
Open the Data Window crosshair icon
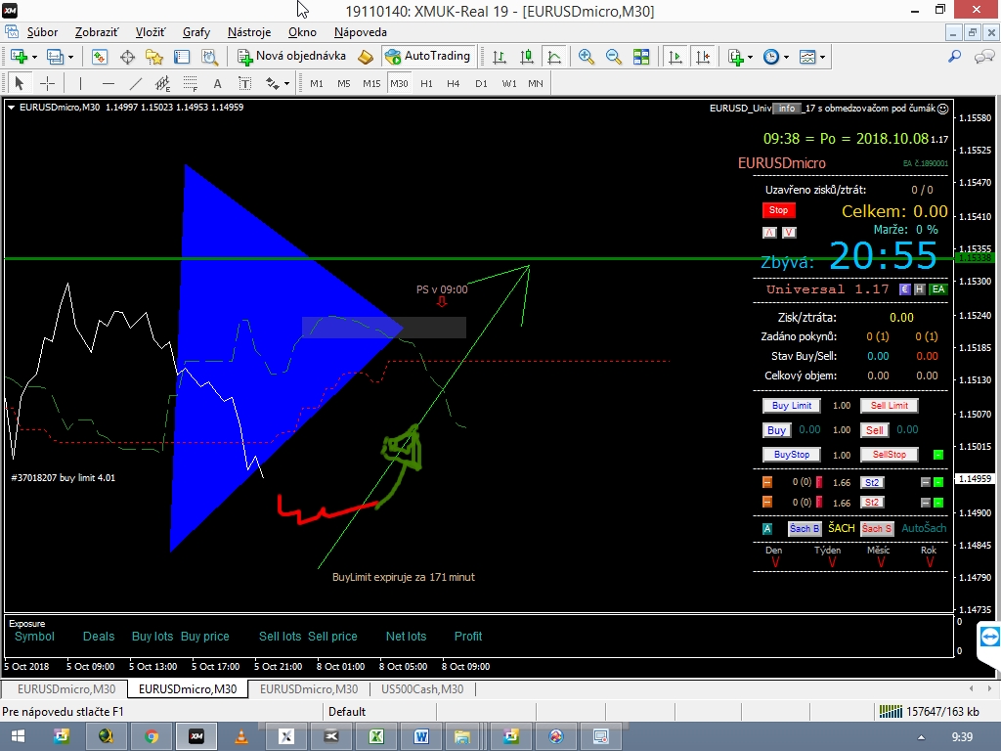127,57
